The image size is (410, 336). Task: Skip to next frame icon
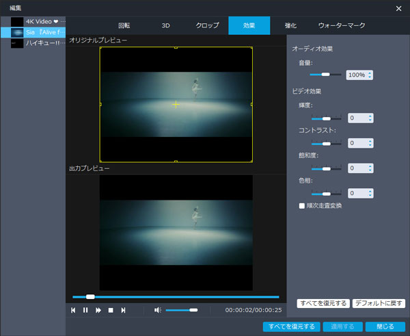point(123,310)
